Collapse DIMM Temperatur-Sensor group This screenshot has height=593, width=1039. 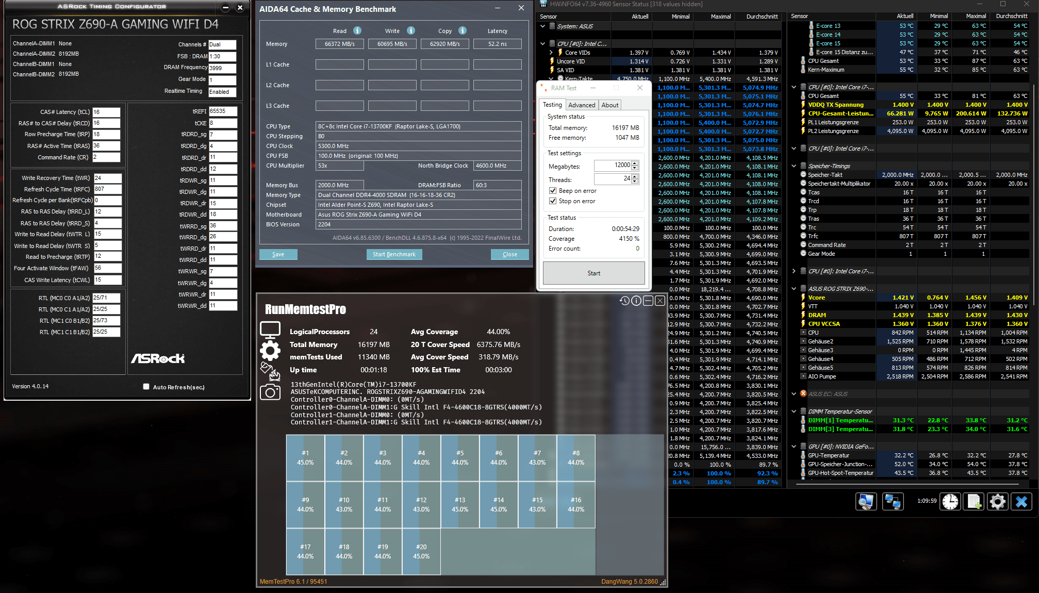tap(794, 411)
